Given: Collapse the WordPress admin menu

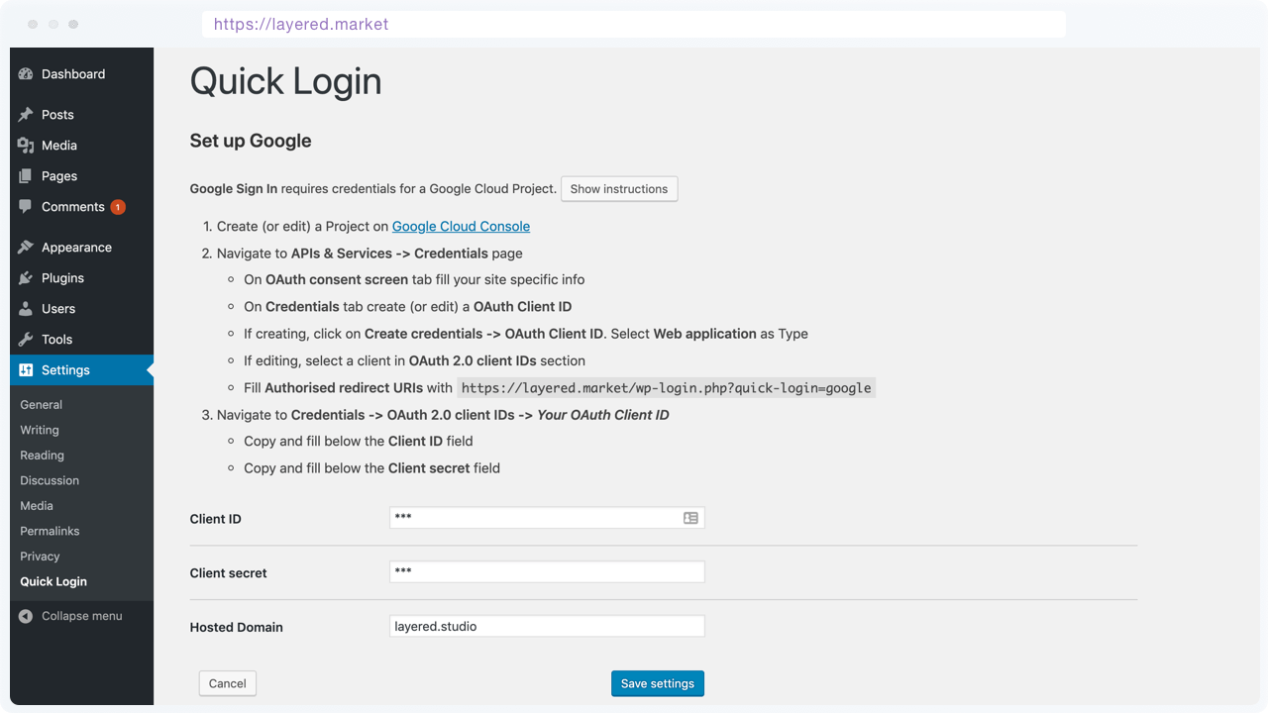Looking at the screenshot, I should (70, 615).
